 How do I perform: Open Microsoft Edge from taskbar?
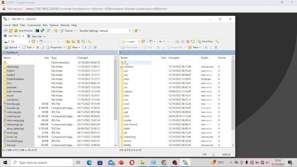[90, 162]
